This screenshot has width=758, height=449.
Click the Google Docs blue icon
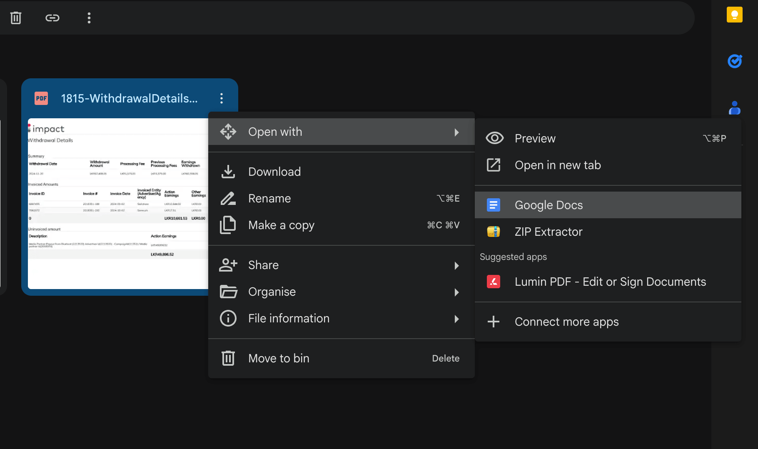[x=494, y=205]
